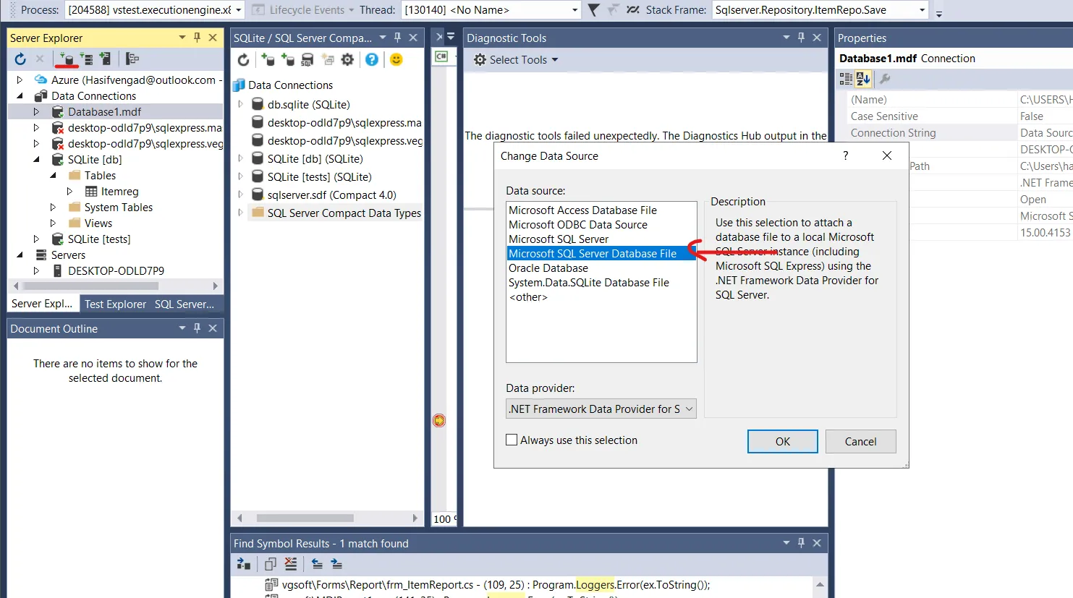Viewport: 1073px width, 598px height.
Task: Click the copy icon in Find Symbol Results
Action: pyautogui.click(x=271, y=564)
